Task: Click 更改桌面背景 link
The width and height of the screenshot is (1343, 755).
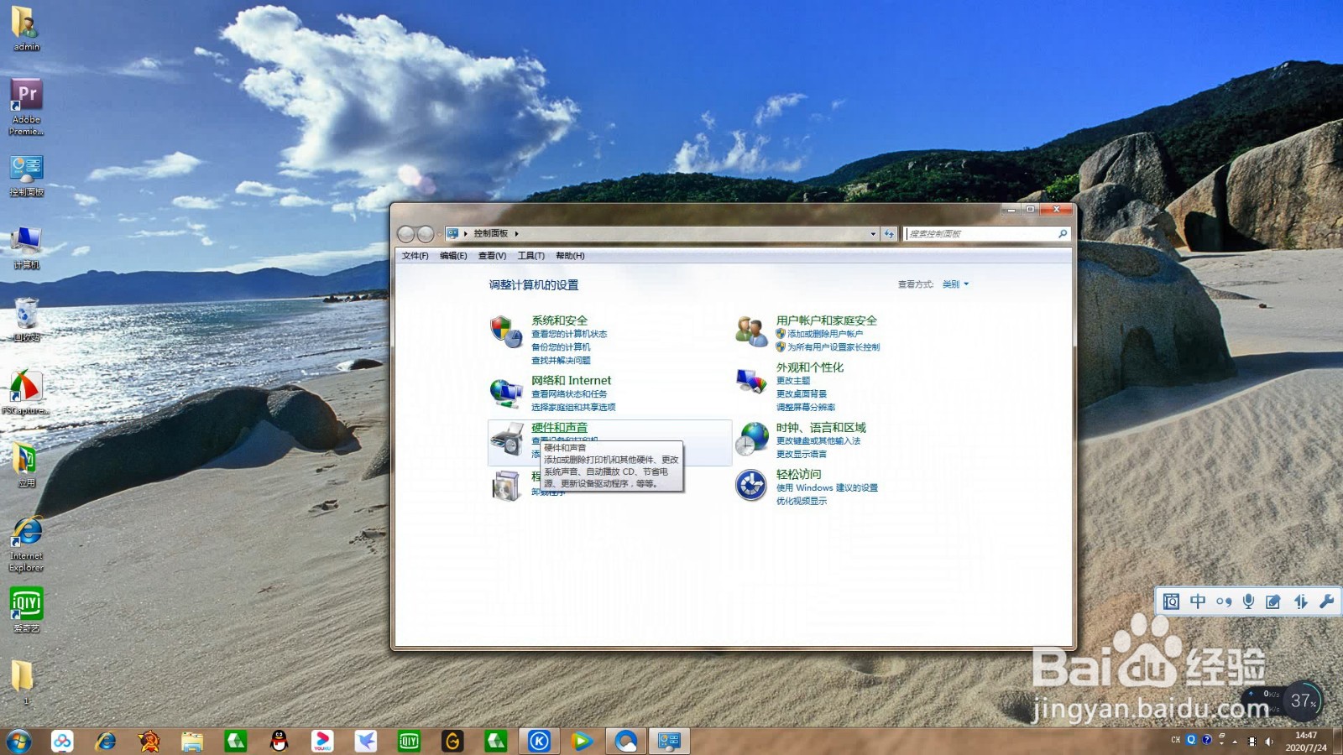Action: [x=802, y=394]
